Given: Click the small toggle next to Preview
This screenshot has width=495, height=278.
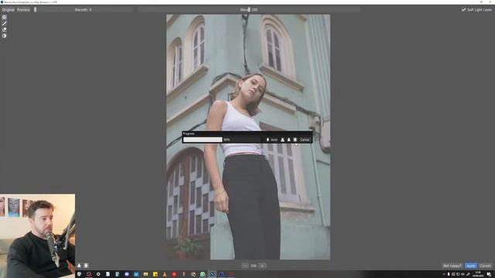Looking at the screenshot, I should pyautogui.click(x=35, y=10).
